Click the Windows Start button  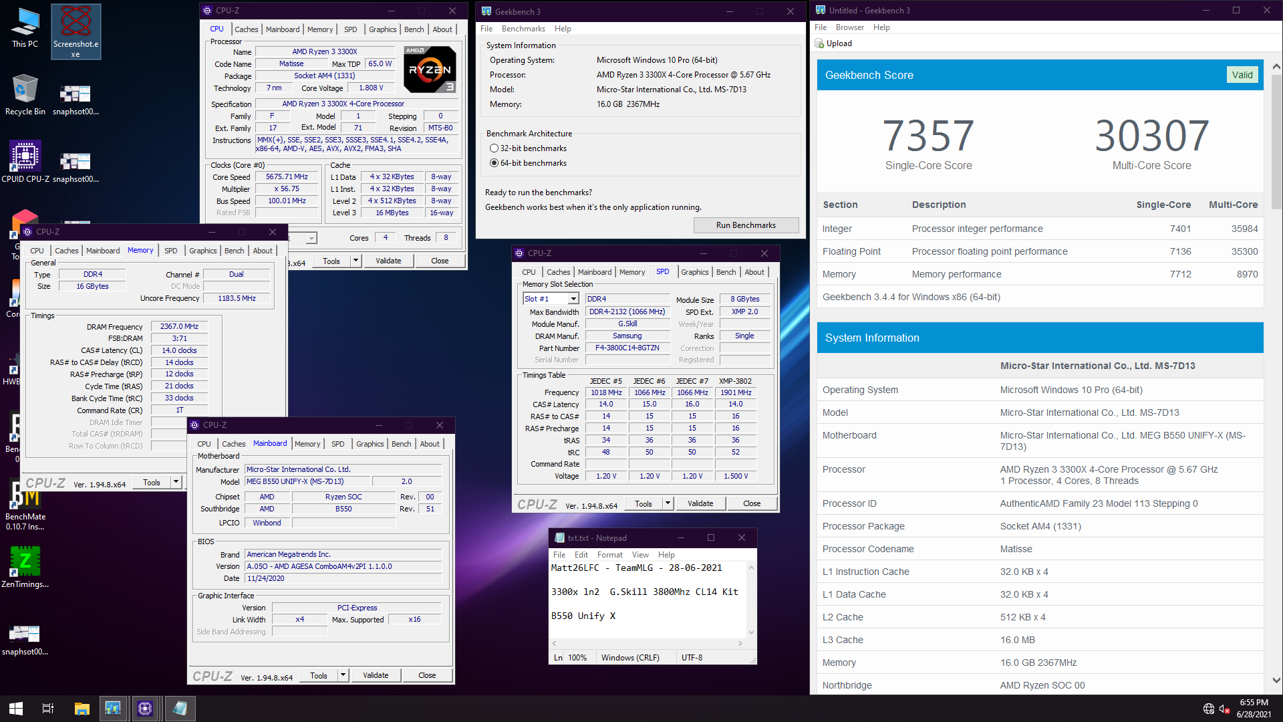point(16,709)
